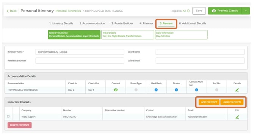This screenshot has height=136, width=254.
Task: Click into the Reference number field
Action: 80,61
